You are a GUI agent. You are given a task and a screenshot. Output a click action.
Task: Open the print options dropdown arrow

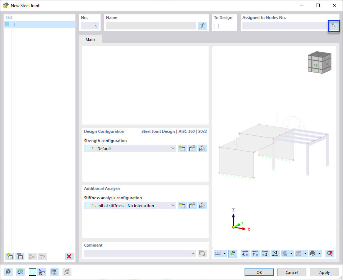click(320, 253)
